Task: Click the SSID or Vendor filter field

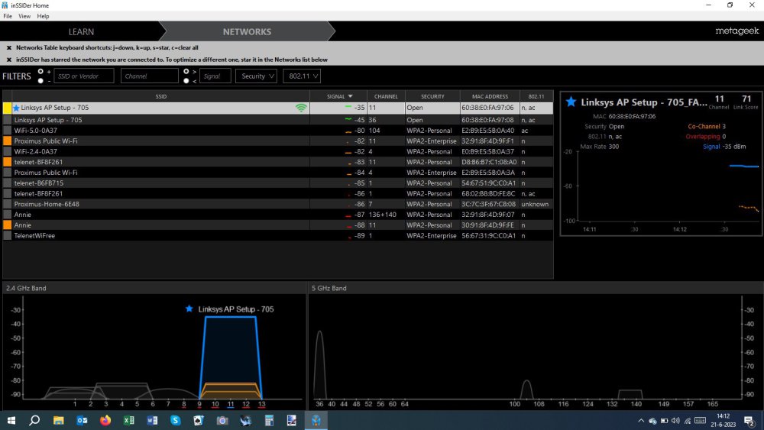Action: pos(84,76)
